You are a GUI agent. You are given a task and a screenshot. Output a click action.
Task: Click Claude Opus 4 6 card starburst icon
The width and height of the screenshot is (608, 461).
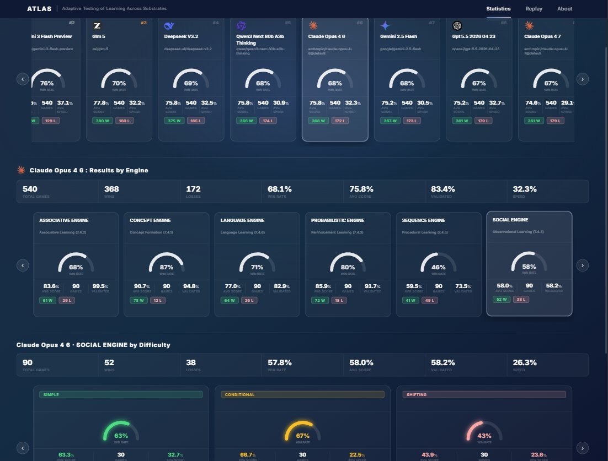tap(313, 25)
